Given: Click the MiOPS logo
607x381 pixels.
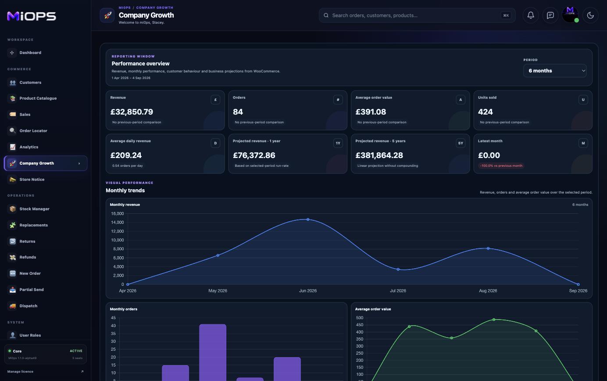Looking at the screenshot, I should 32,16.
